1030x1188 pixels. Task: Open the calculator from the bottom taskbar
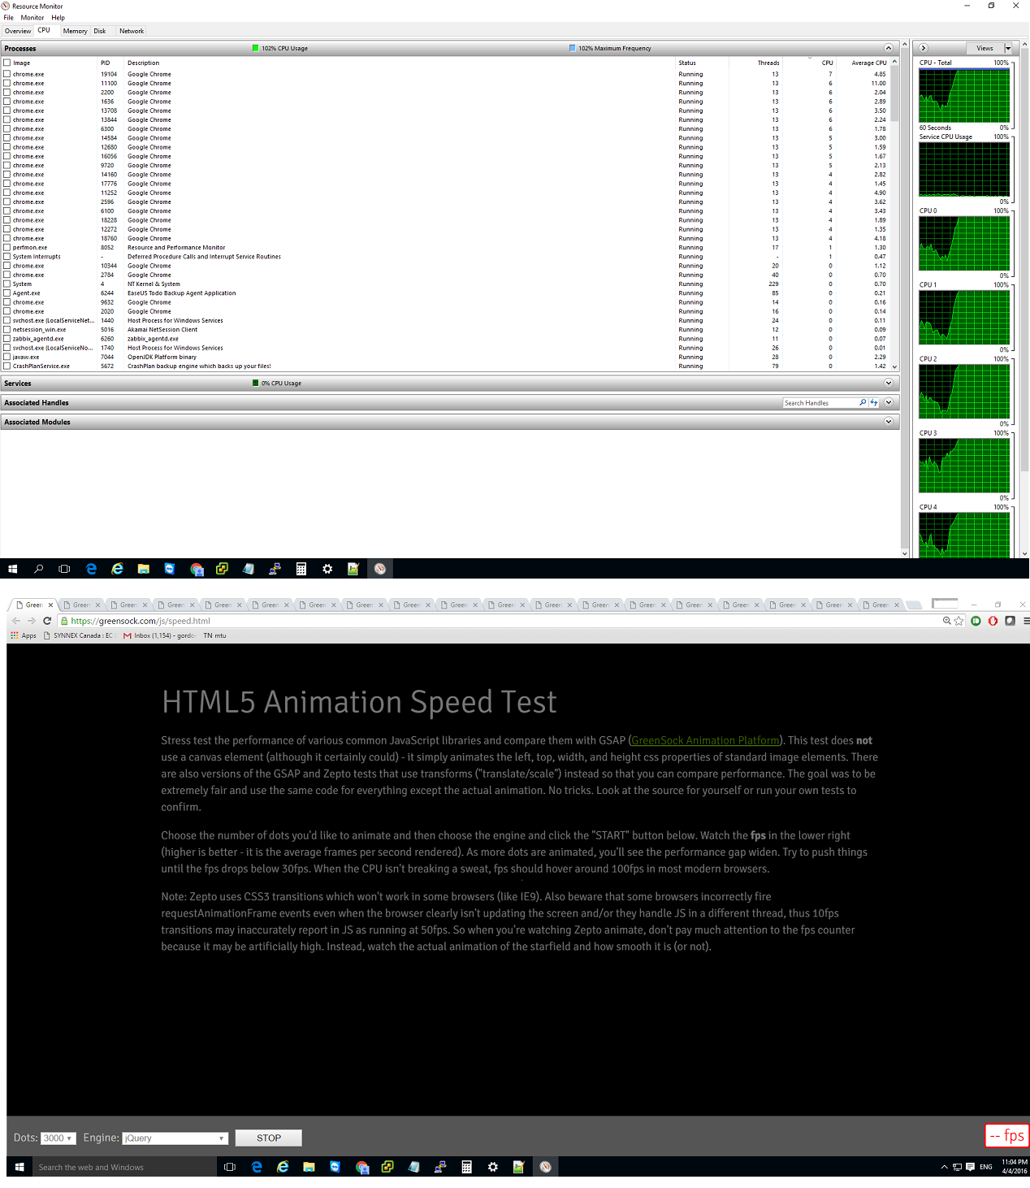click(466, 1167)
